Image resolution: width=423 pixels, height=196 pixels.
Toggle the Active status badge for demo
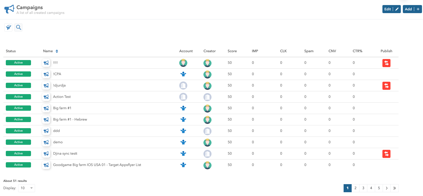click(18, 142)
